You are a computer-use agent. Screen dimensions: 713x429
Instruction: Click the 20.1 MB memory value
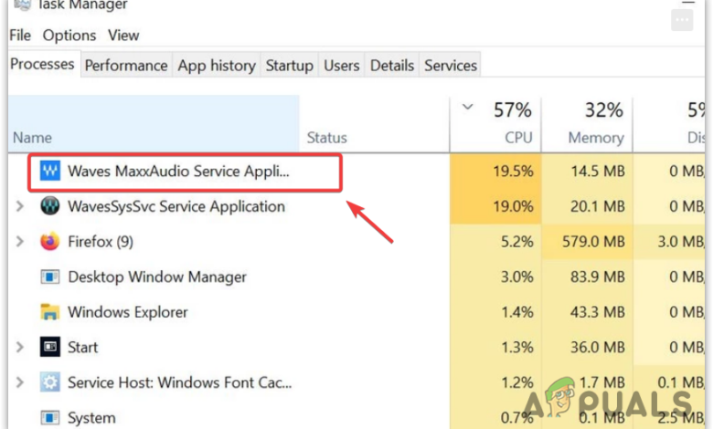point(598,206)
